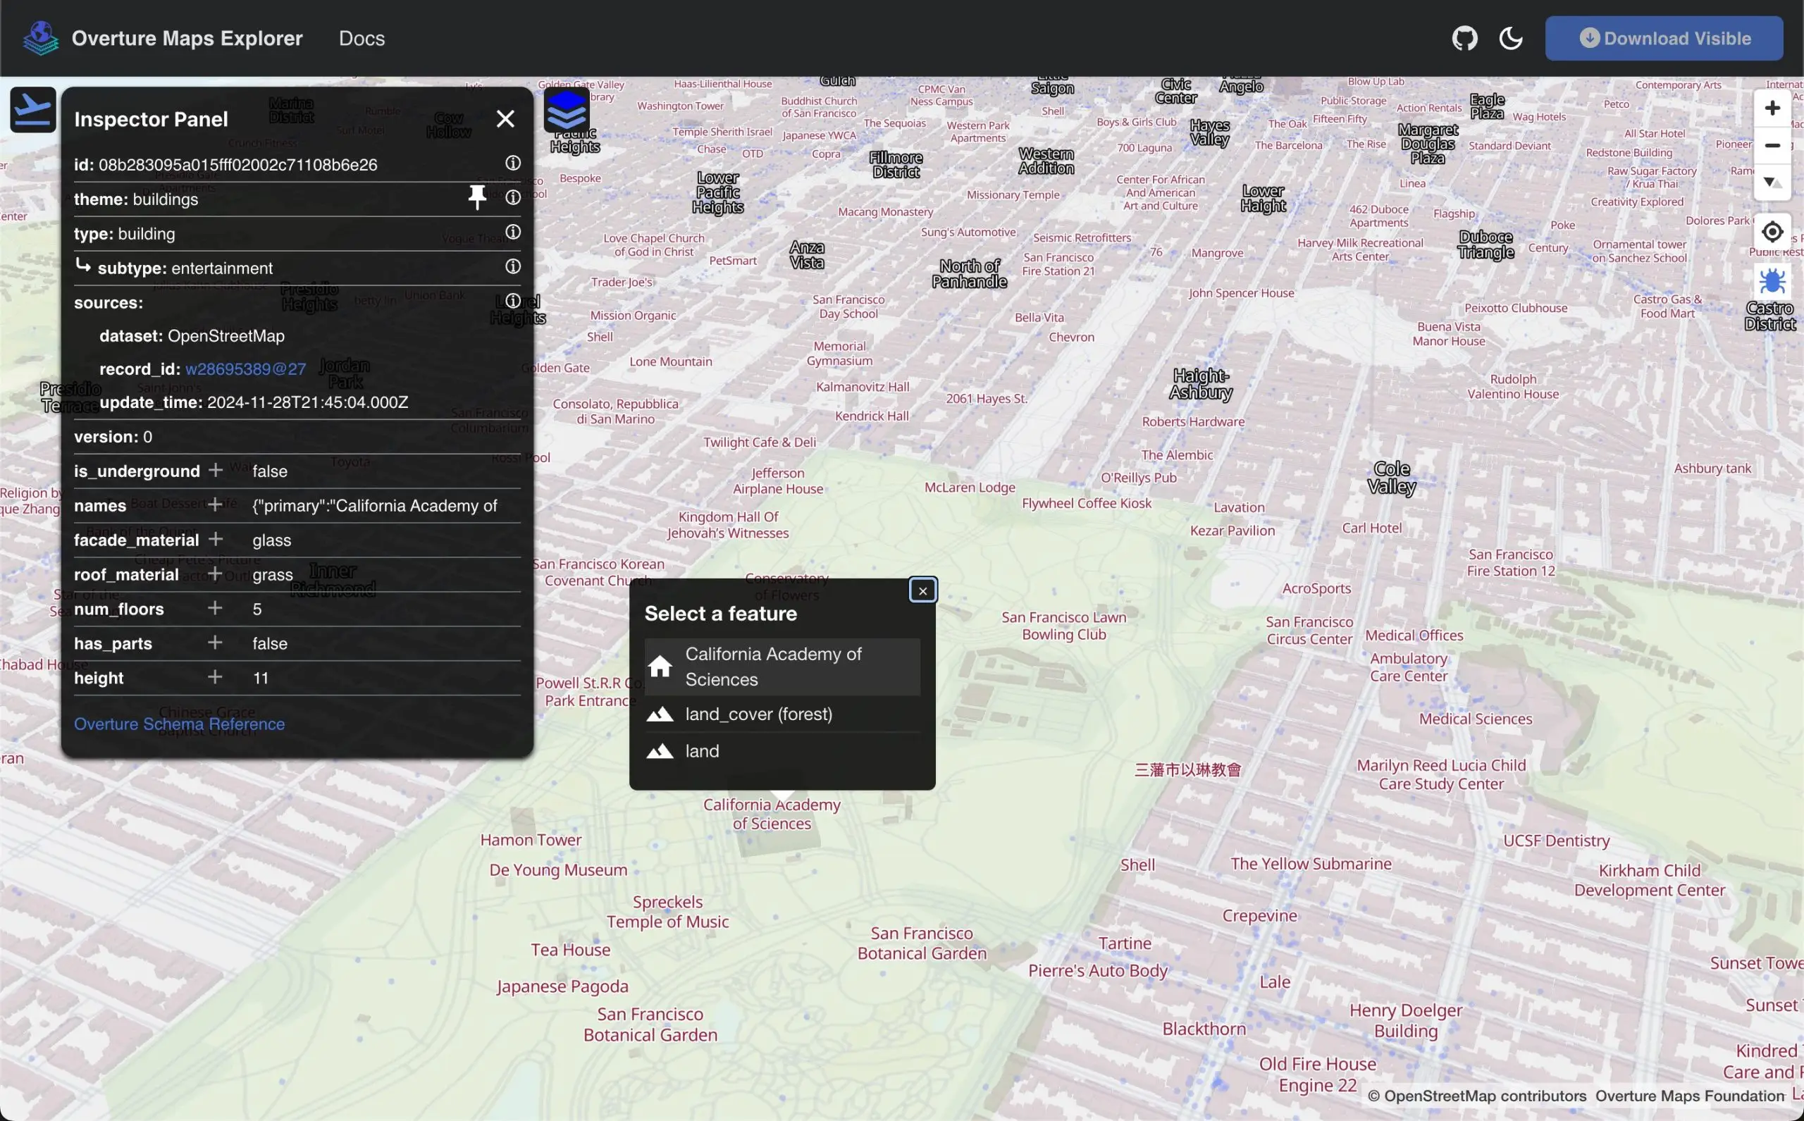Close the Inspector Panel
The width and height of the screenshot is (1804, 1121).
pyautogui.click(x=505, y=118)
